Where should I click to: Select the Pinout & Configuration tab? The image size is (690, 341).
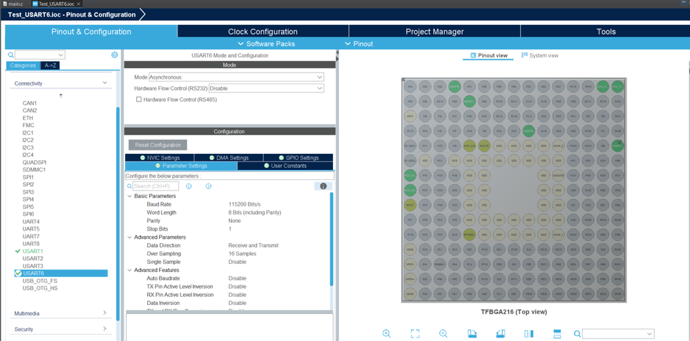(x=91, y=32)
